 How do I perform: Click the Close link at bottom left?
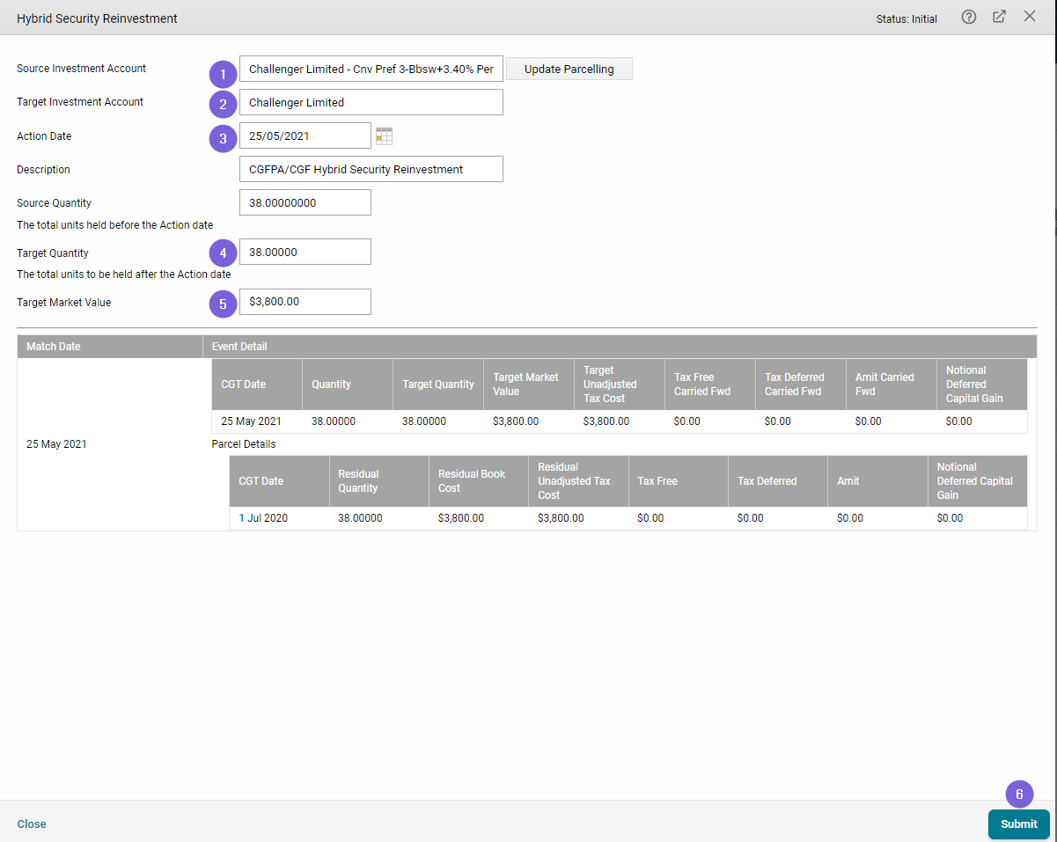click(32, 824)
